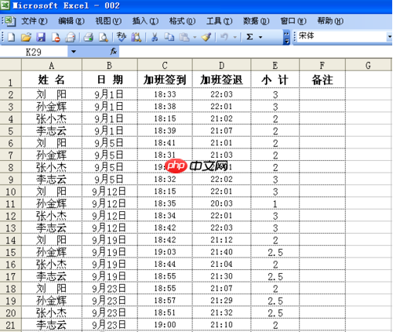
Task: Open the 编辑(E) menu
Action: coord(71,21)
